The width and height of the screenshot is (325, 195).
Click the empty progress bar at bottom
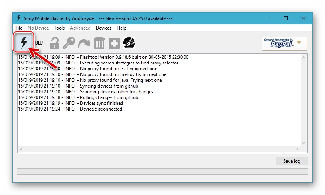click(x=162, y=171)
